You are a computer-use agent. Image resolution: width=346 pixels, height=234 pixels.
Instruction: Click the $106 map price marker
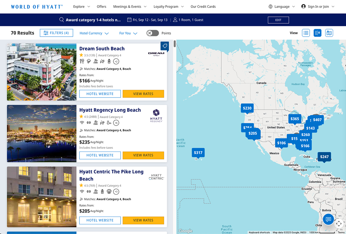(x=282, y=143)
